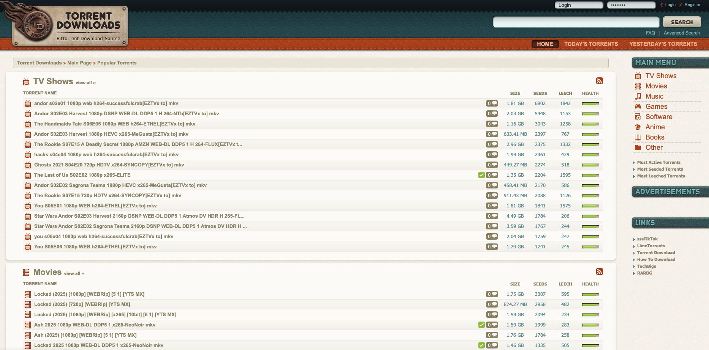Open the Advanced Search link
This screenshot has height=350, width=709.
pyautogui.click(x=681, y=33)
